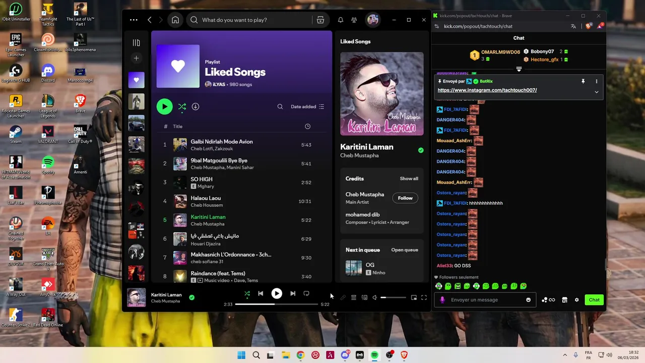
Task: Click the green Play button of Liked Songs
Action: point(164,106)
